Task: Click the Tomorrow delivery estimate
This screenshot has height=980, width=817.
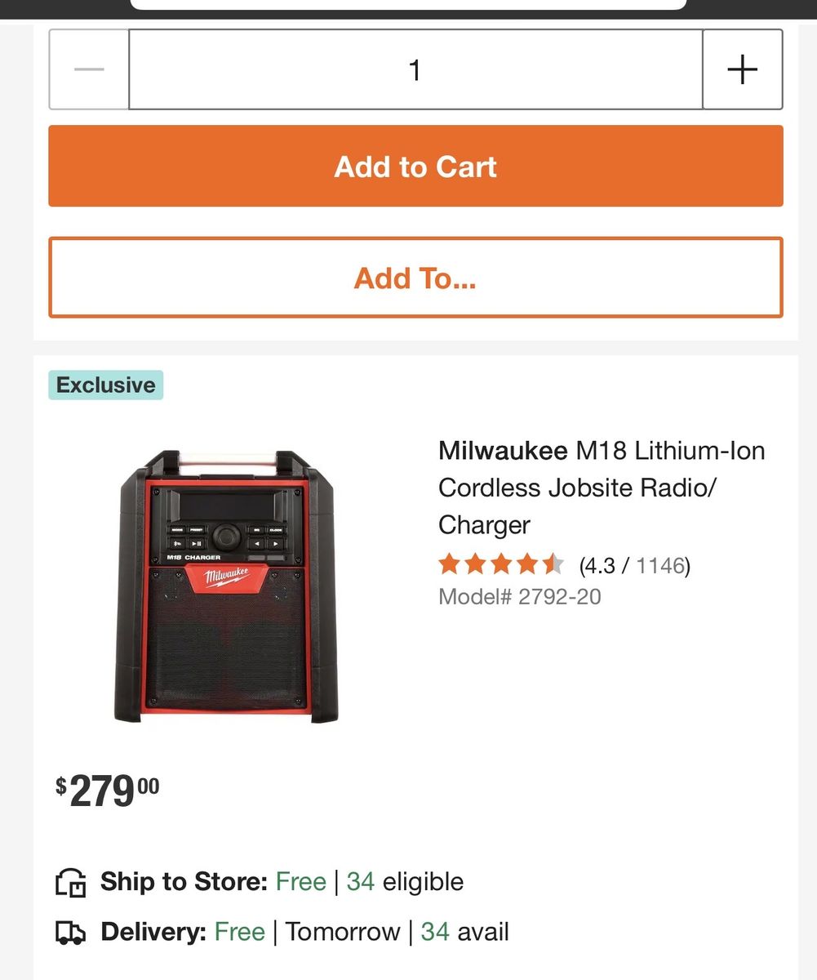Action: point(343,932)
